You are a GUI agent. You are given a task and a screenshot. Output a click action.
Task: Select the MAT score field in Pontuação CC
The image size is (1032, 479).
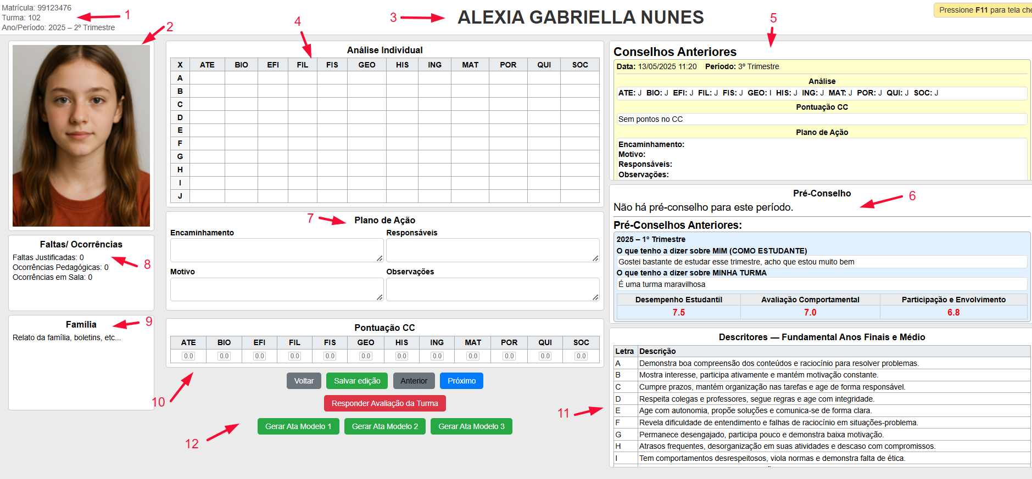pos(473,356)
